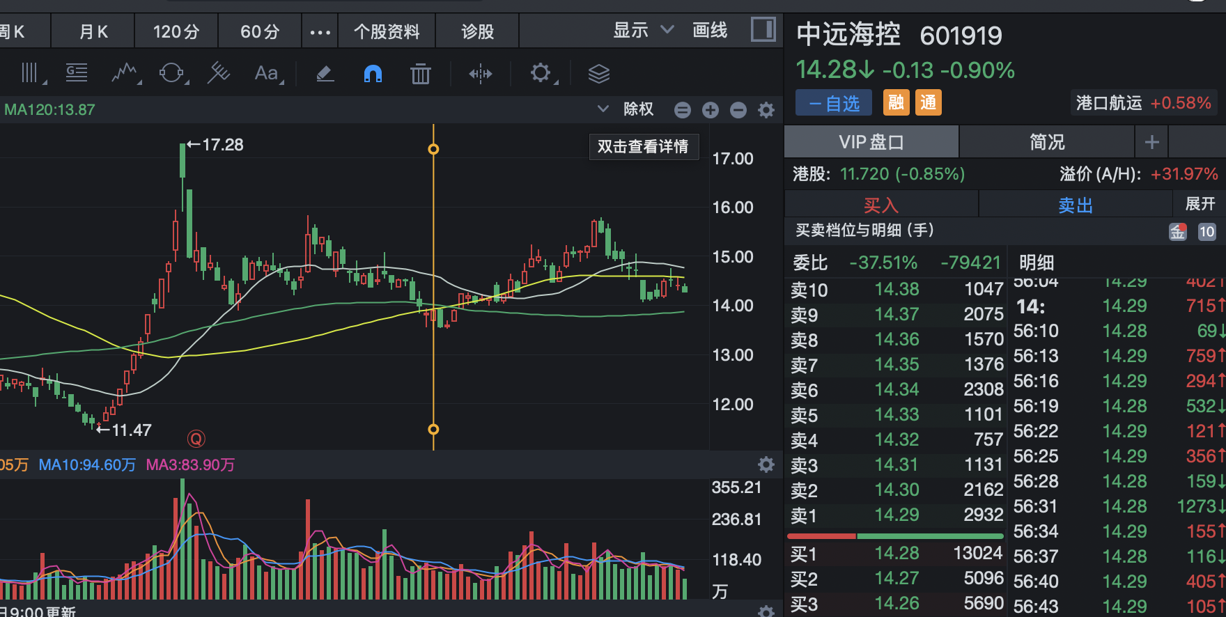The width and height of the screenshot is (1226, 617).
Task: Expand the 显示 display dropdown
Action: [643, 30]
